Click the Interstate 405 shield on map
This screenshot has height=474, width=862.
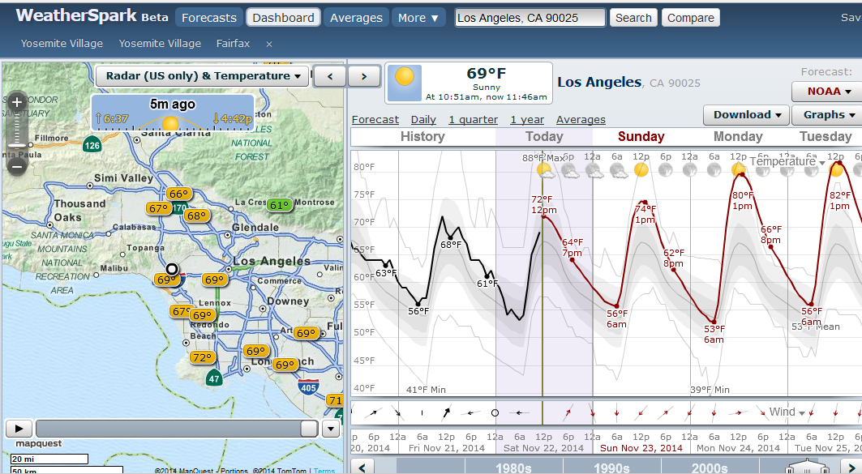click(308, 386)
